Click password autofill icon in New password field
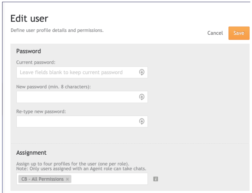Viewport: 252px width, 193px height. pyautogui.click(x=142, y=97)
